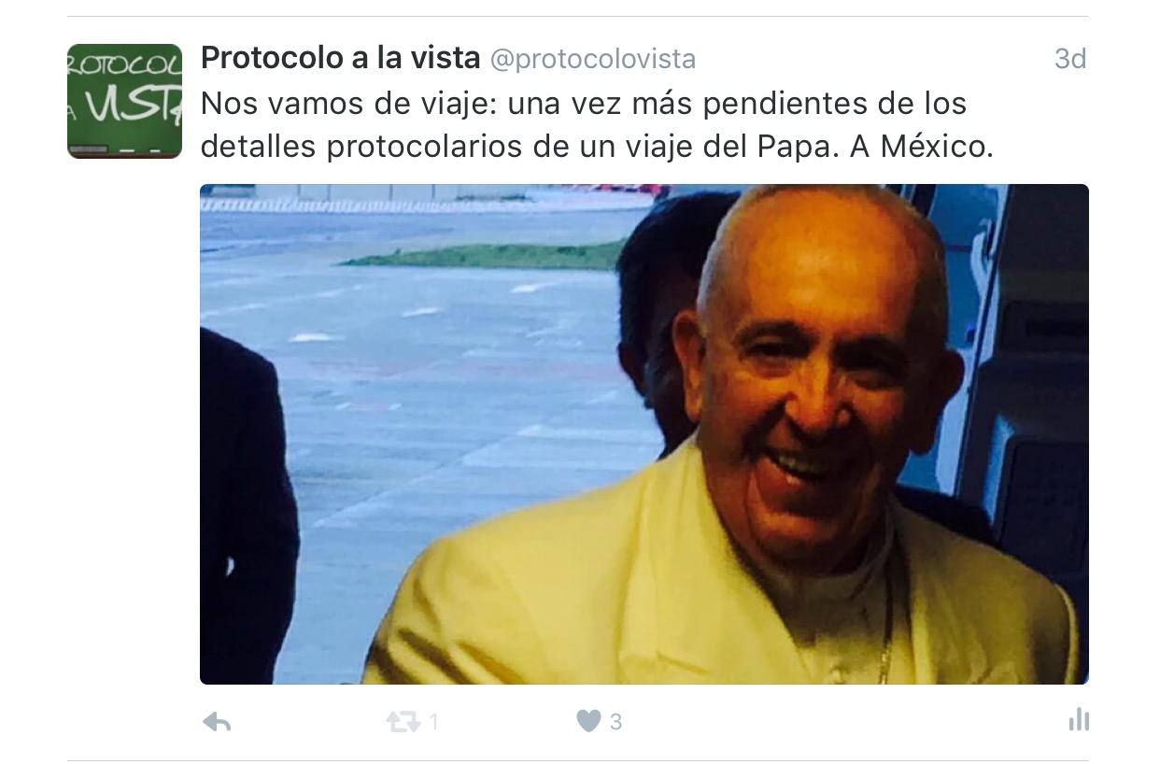Open the attached photo in full view
Viewport: 1160px width, 764px height.
644,434
